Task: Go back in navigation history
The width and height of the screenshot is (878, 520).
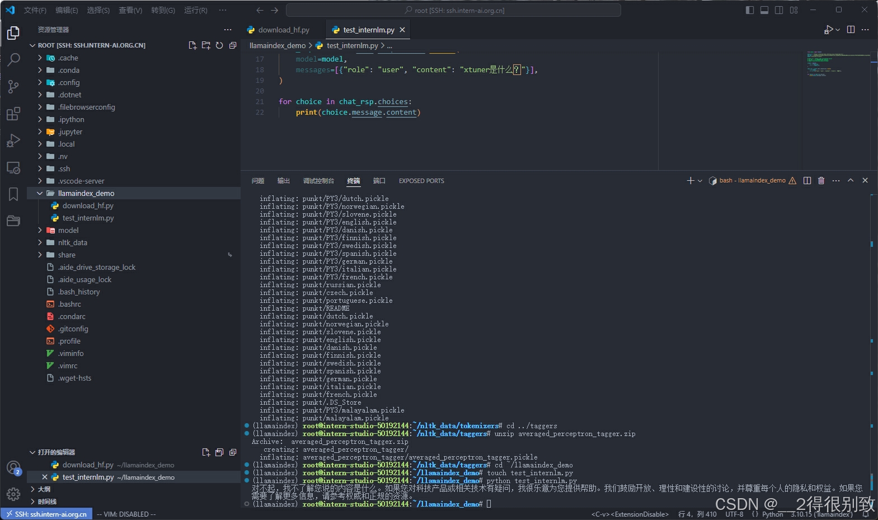Action: coord(260,10)
